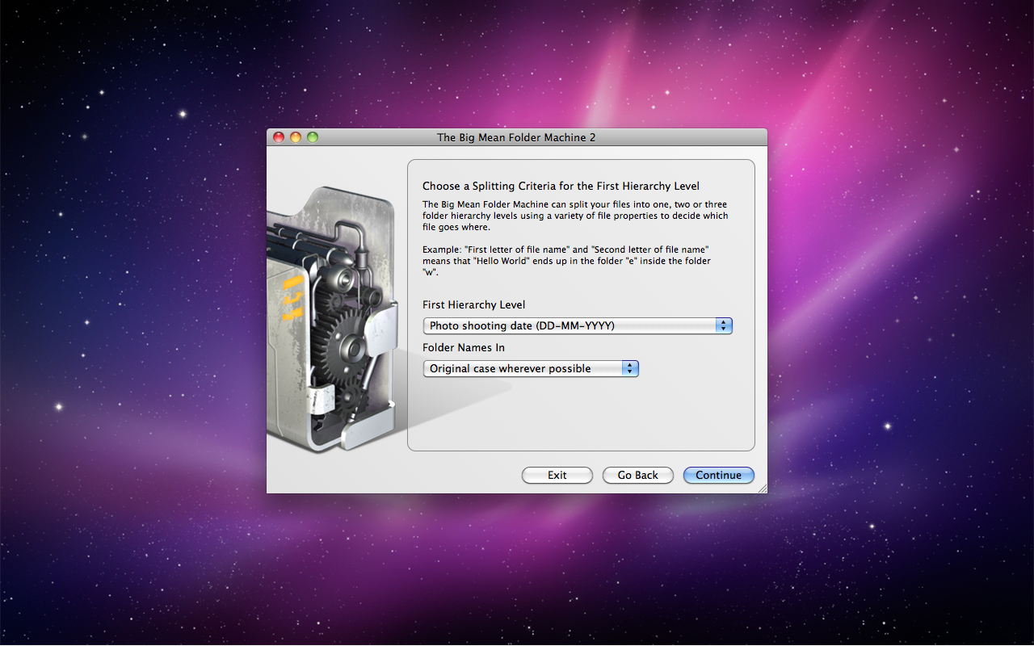
Task: Exit the Folder Machine wizard
Action: [x=557, y=475]
